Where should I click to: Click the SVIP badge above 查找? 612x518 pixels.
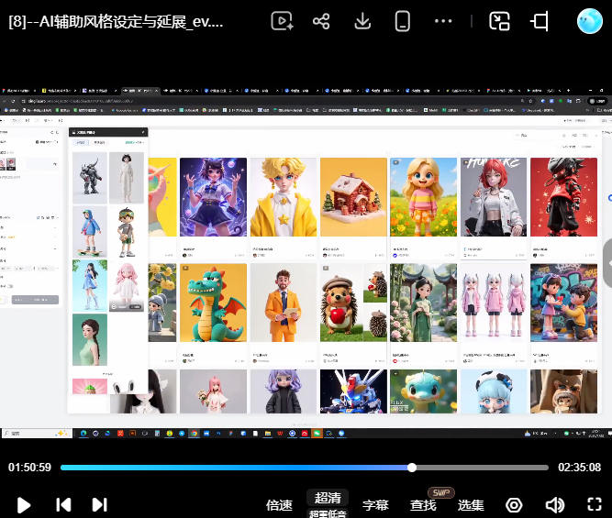coord(441,492)
